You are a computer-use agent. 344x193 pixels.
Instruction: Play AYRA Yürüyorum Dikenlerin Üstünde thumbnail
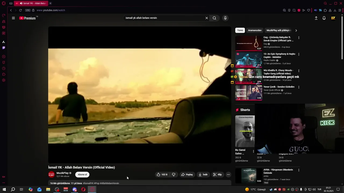pyautogui.click(x=249, y=176)
